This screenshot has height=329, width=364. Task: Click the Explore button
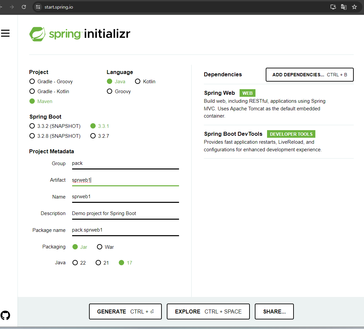coord(208,311)
